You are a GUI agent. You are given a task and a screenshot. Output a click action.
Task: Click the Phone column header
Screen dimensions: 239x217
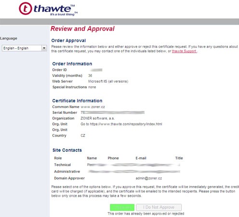click(113, 158)
